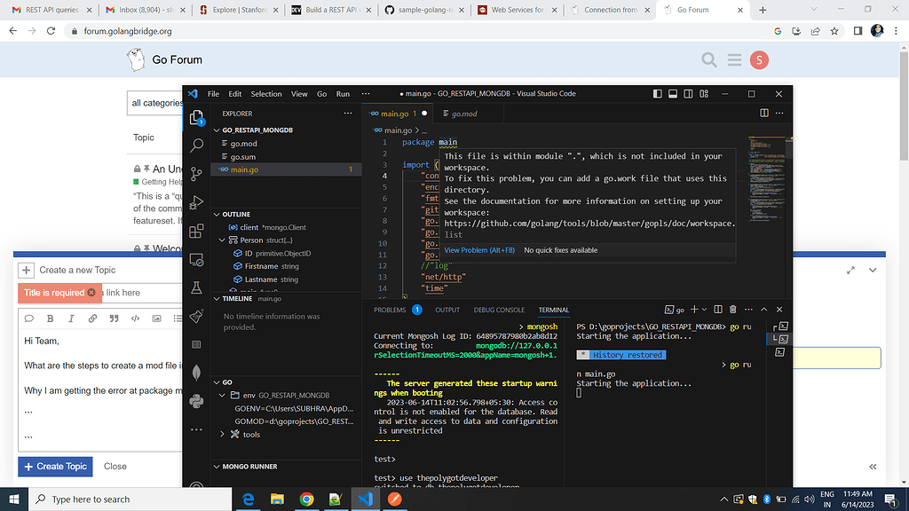Open the Remote Explorer view
The height and width of the screenshot is (511, 909).
[x=196, y=260]
